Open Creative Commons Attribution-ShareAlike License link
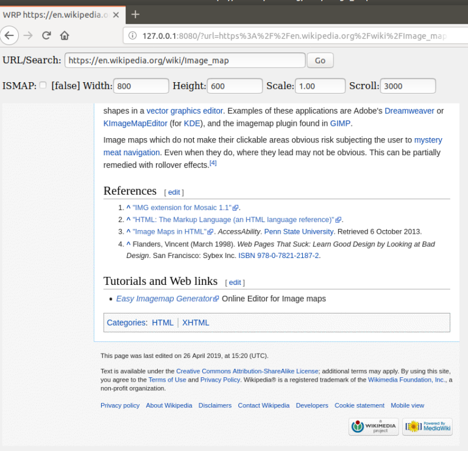Screen dimensions: 468x451 coord(247,371)
